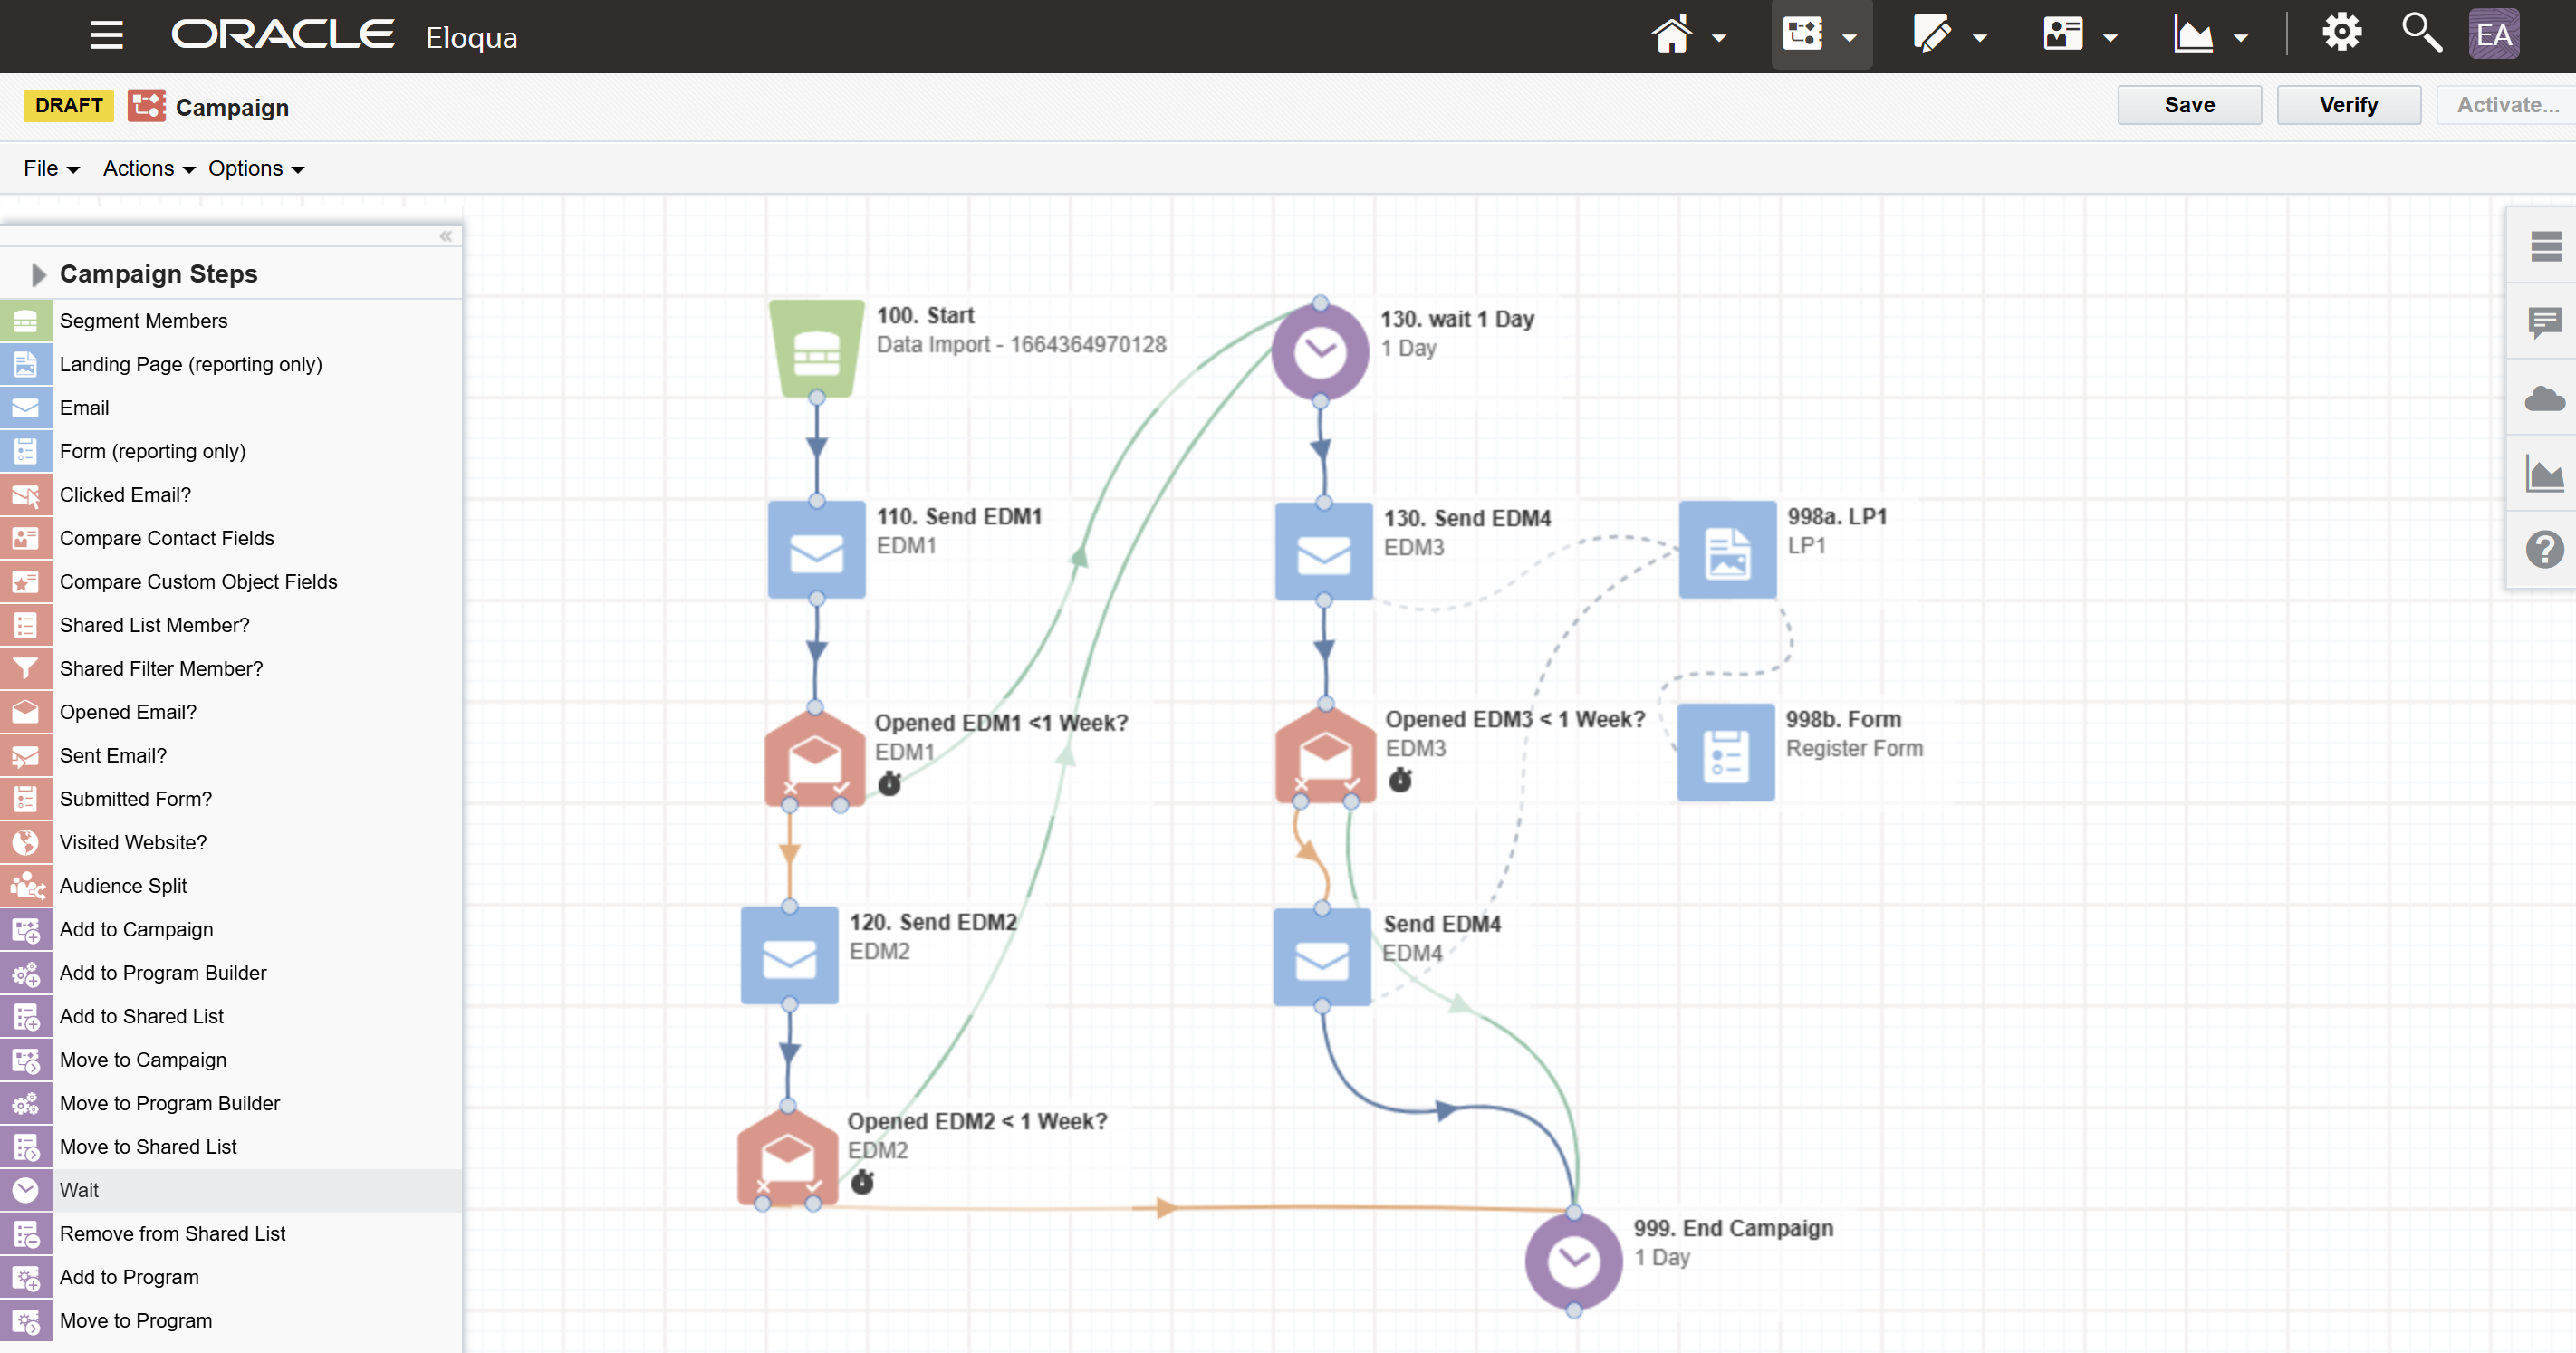Open the comments panel icon on right
2576x1353 pixels.
(2544, 323)
